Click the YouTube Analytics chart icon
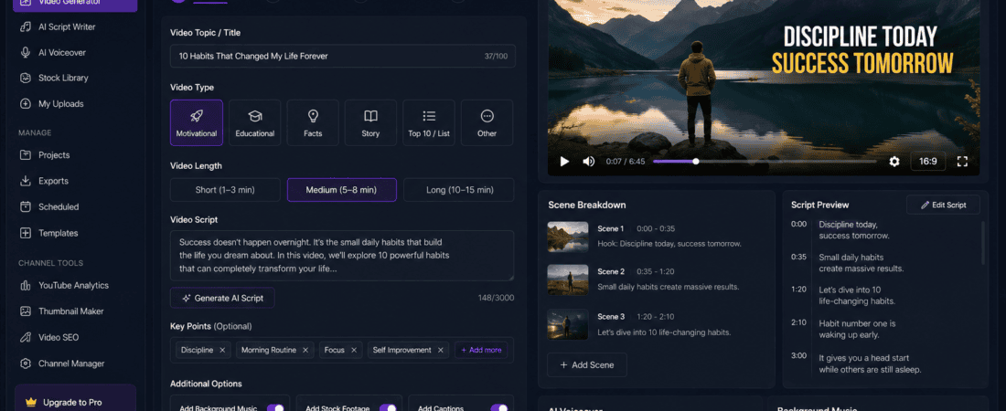The width and height of the screenshot is (1006, 411). tap(26, 285)
